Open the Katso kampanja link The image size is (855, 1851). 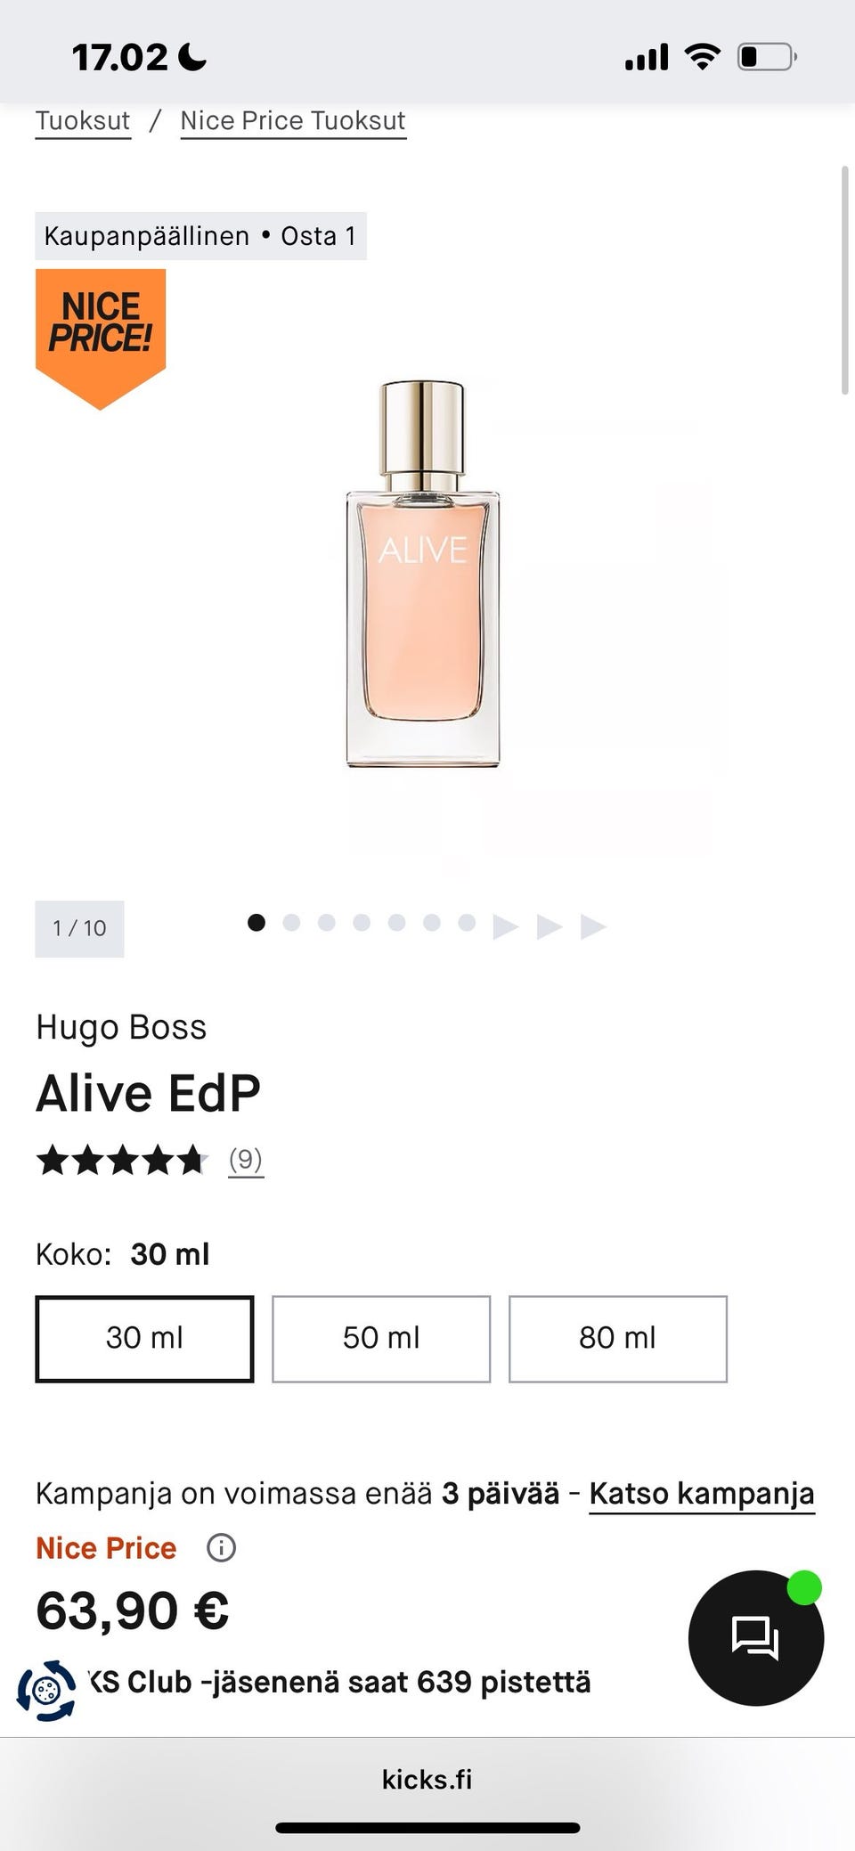tap(702, 1494)
